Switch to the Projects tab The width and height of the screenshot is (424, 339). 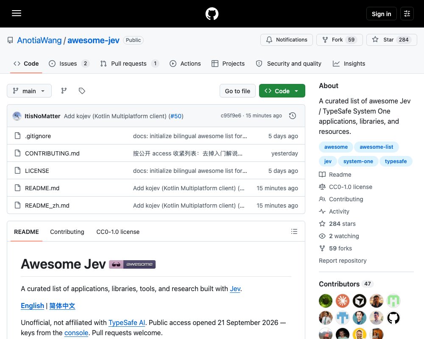pyautogui.click(x=228, y=64)
